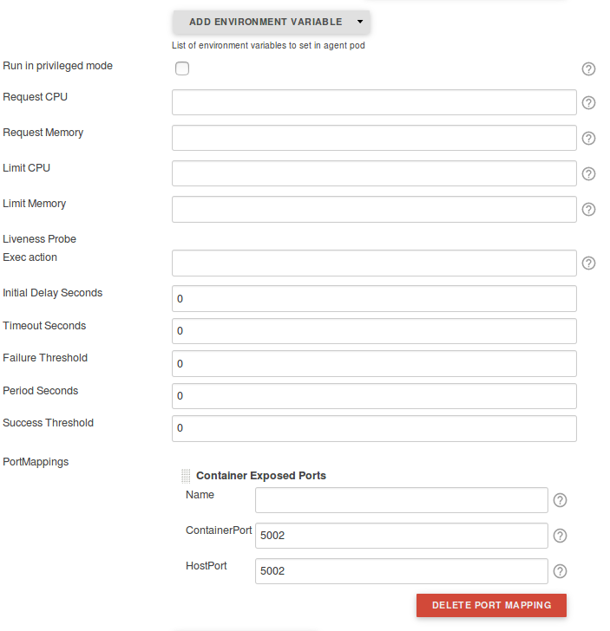Show help for Limit CPU field
Screen dimensions: 610x631
click(x=588, y=173)
